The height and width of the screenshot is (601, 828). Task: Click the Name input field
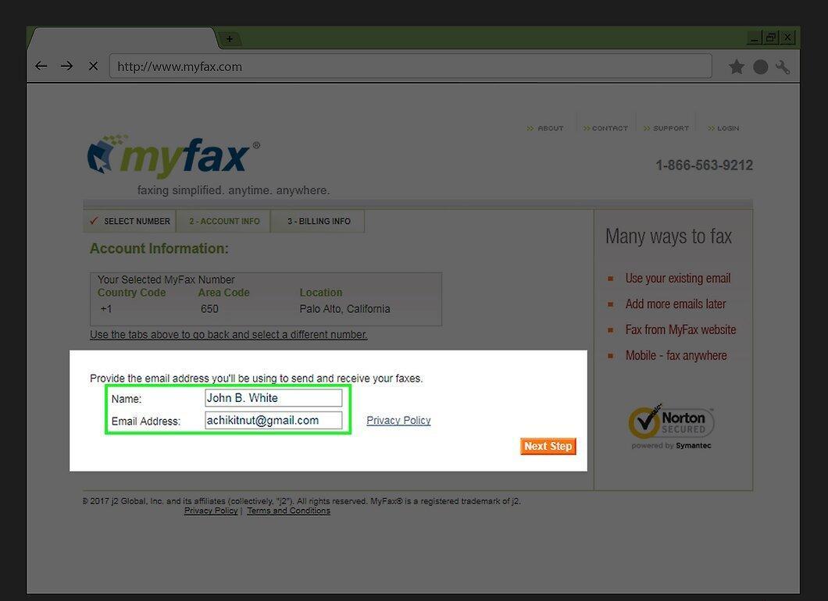(273, 398)
